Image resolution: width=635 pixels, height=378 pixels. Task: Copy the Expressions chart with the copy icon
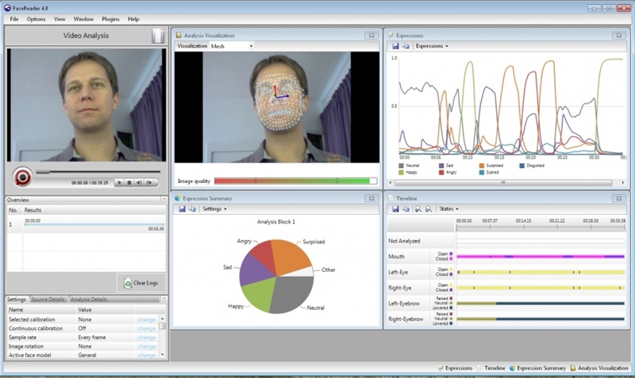click(406, 46)
